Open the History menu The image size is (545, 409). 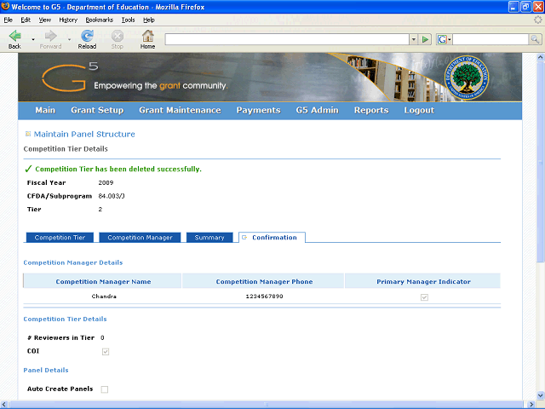pos(68,20)
